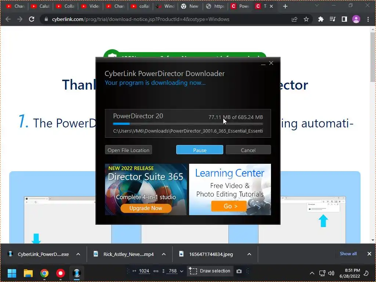Open the volume icon in system tray
376x282 pixels.
[x=331, y=273]
